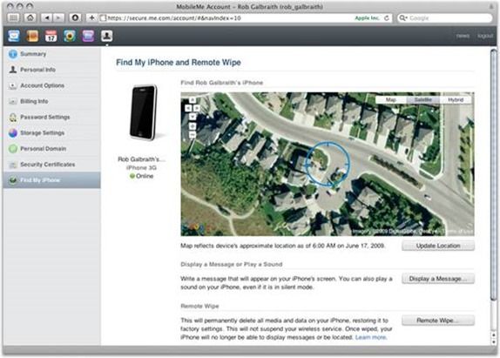Screen dimensions: 500x358
Task: Switch map view to Satellite
Action: 422,100
